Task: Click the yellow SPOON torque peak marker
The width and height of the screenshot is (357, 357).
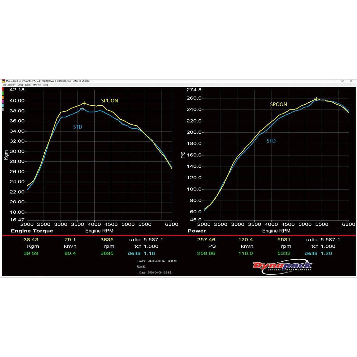Action: click(84, 103)
